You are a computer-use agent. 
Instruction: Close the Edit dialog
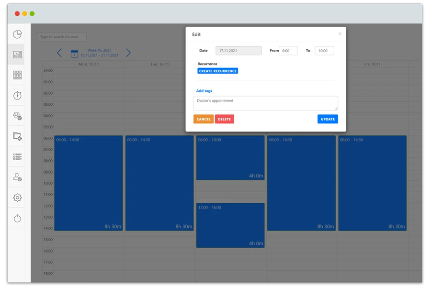click(x=340, y=34)
